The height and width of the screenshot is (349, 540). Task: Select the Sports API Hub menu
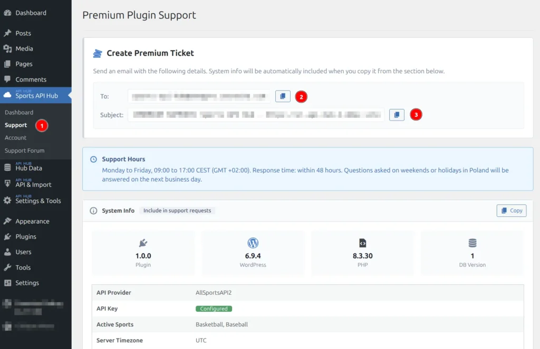pos(35,95)
